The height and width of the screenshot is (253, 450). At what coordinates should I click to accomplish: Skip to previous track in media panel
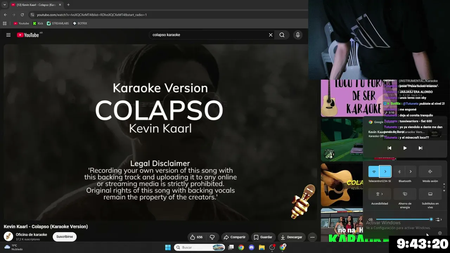[390, 148]
